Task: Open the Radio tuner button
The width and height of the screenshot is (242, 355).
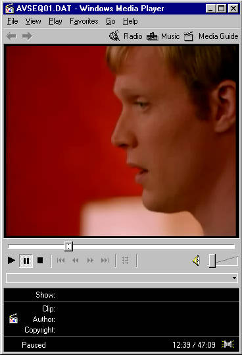Action: [126, 36]
